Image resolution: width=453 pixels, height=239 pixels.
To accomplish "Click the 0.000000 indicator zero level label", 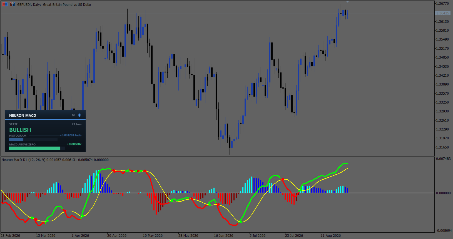I will coord(444,193).
